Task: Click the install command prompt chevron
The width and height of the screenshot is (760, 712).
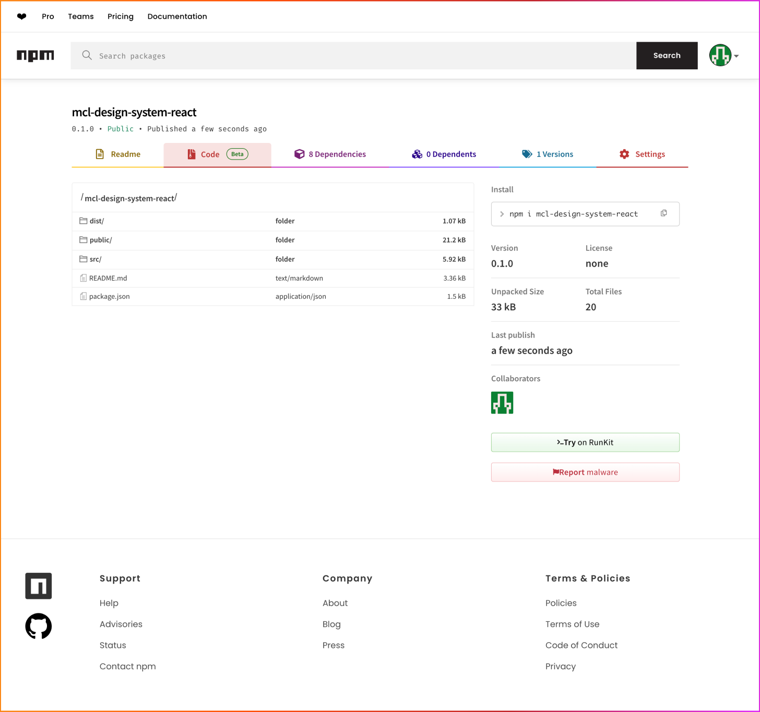Action: [502, 214]
